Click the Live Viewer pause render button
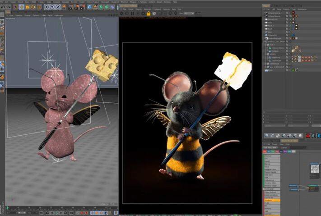This screenshot has width=321, height=216. click(132, 13)
